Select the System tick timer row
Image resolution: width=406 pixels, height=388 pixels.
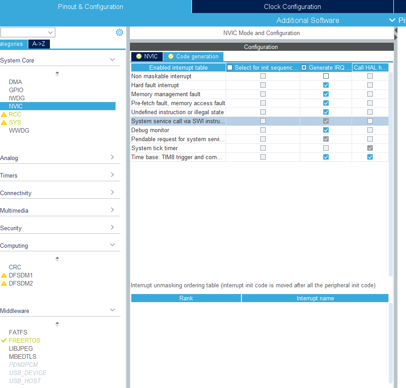(260, 148)
